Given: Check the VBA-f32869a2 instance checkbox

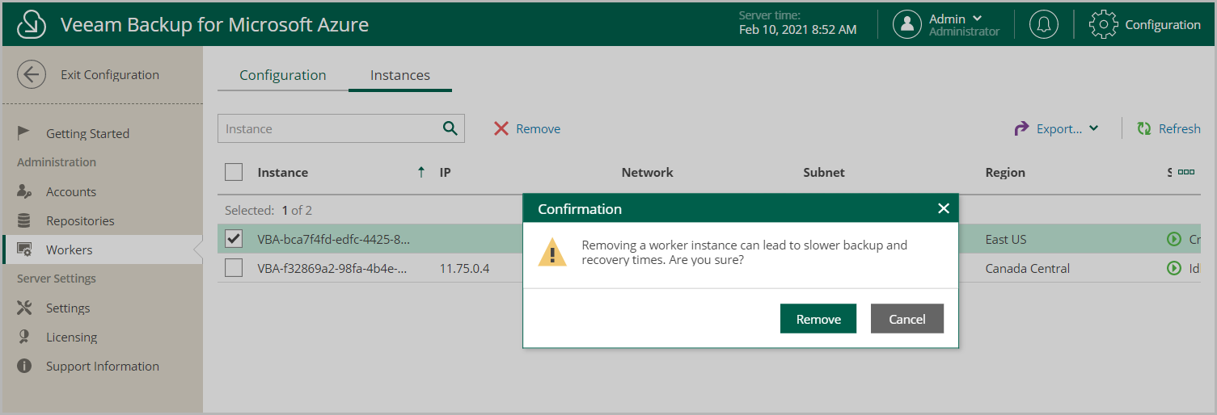Looking at the screenshot, I should [234, 268].
